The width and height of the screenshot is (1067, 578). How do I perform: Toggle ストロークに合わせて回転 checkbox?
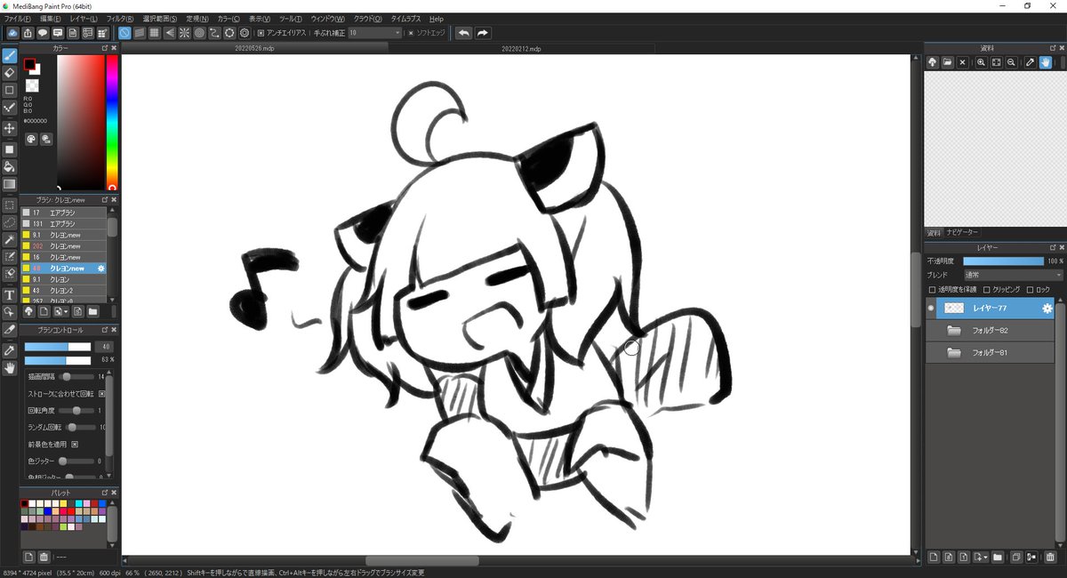point(101,393)
